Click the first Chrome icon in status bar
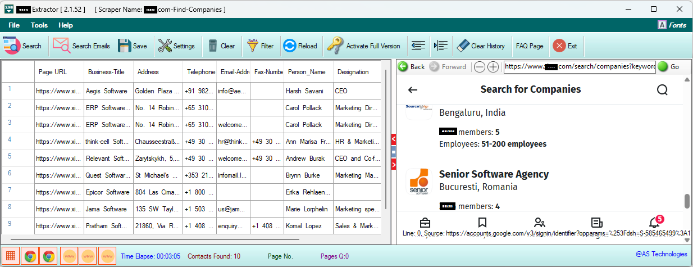 [x=30, y=256]
